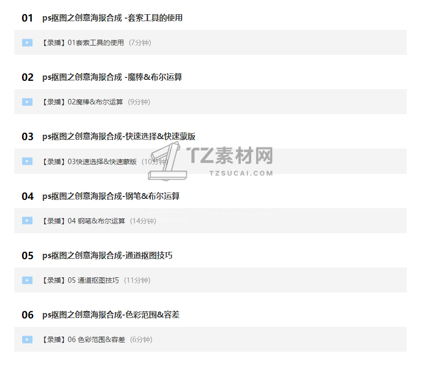Open lesson 【录播】04 钢笔&布尔运算

pos(83,221)
